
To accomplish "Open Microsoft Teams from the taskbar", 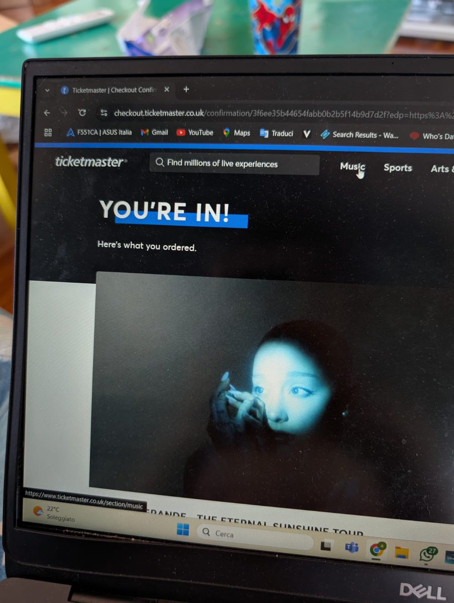I will click(x=352, y=547).
